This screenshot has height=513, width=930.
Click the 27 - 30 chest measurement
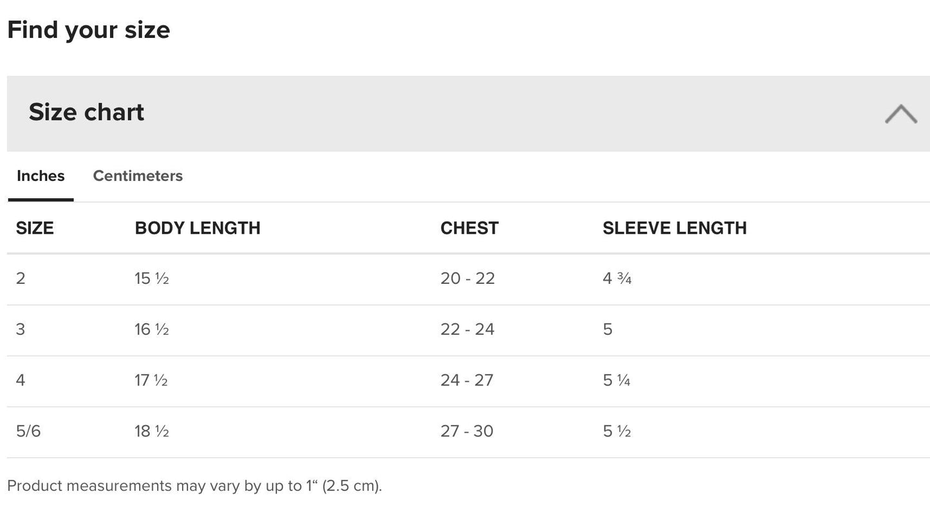coord(467,431)
